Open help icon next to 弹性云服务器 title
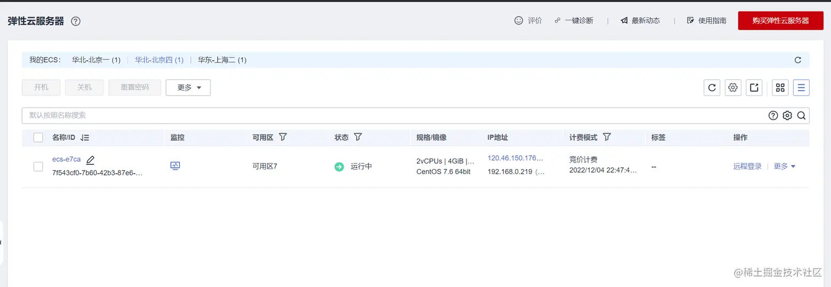Viewport: 831px width, 287px height. pos(76,21)
